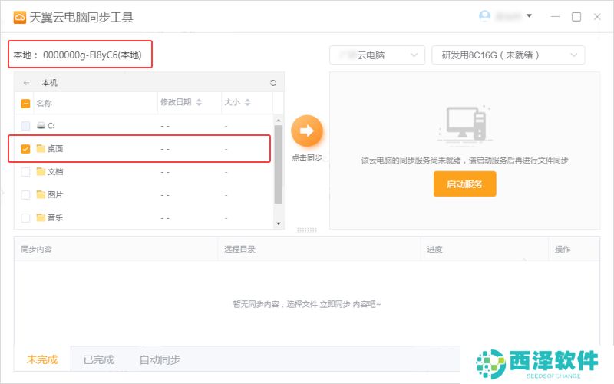
Task: Click the 启动服务 button
Action: coord(465,184)
